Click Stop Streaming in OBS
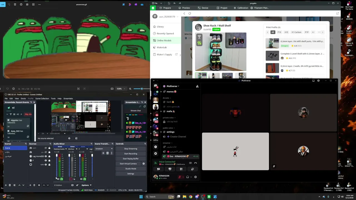 click(130, 149)
